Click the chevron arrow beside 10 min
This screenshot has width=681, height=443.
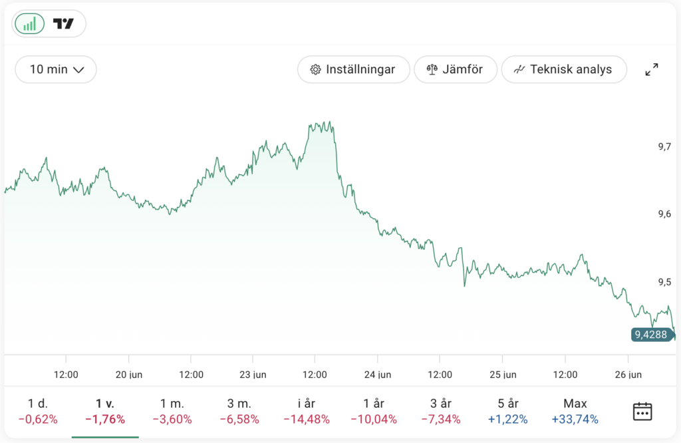tap(78, 69)
